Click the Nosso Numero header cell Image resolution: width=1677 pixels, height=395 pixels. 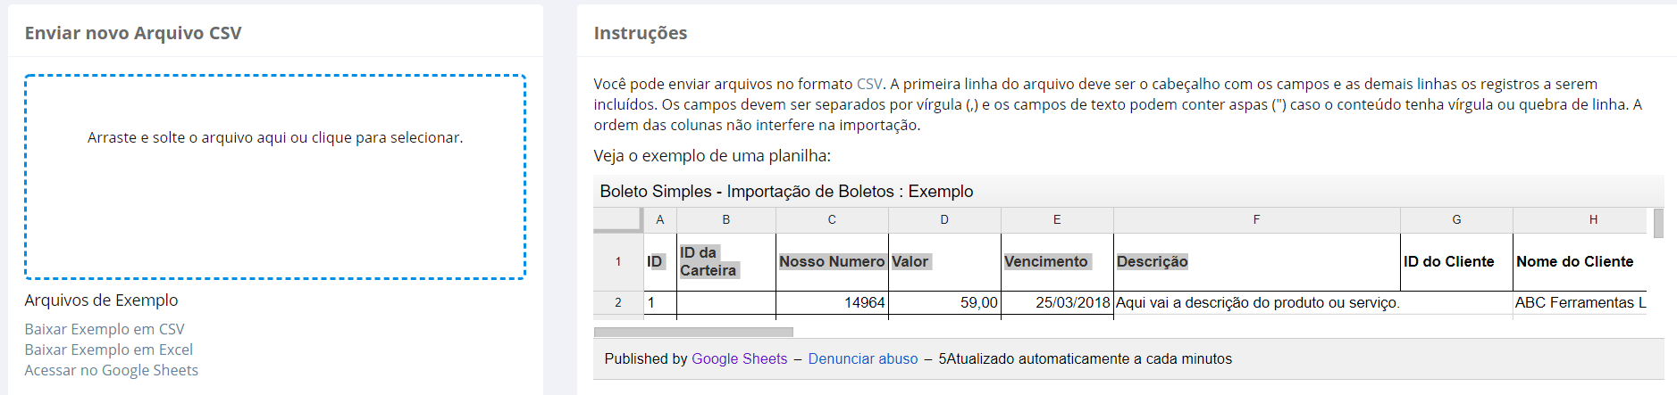pyautogui.click(x=832, y=261)
